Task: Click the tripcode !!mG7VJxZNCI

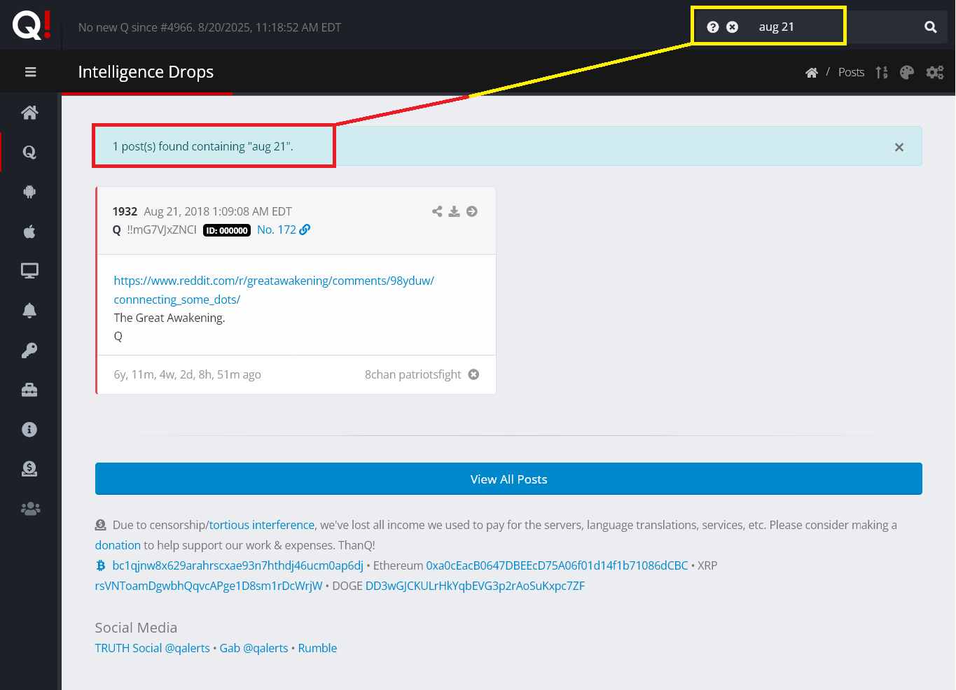Action: click(x=162, y=230)
